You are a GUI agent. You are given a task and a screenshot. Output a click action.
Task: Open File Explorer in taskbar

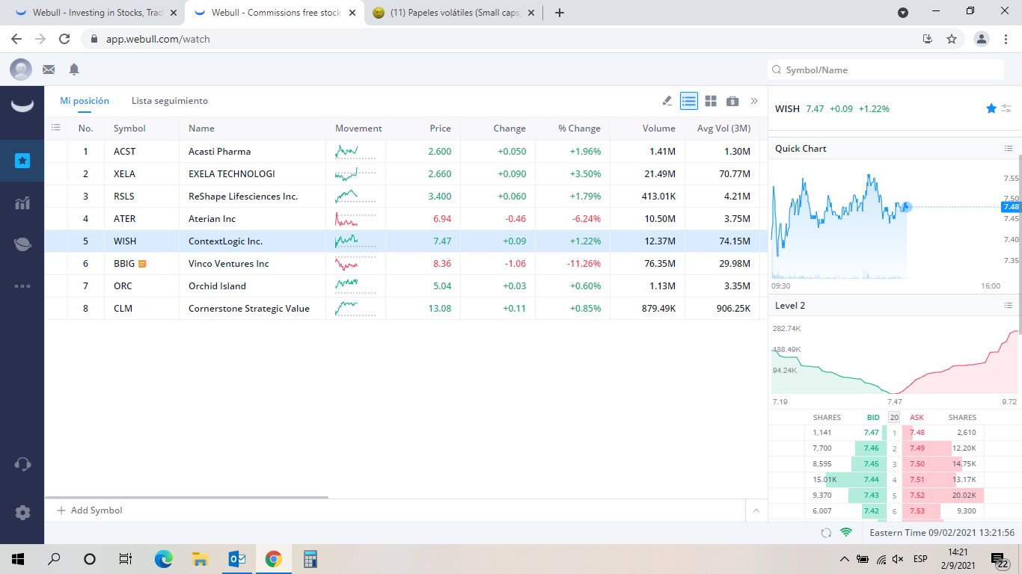[200, 558]
